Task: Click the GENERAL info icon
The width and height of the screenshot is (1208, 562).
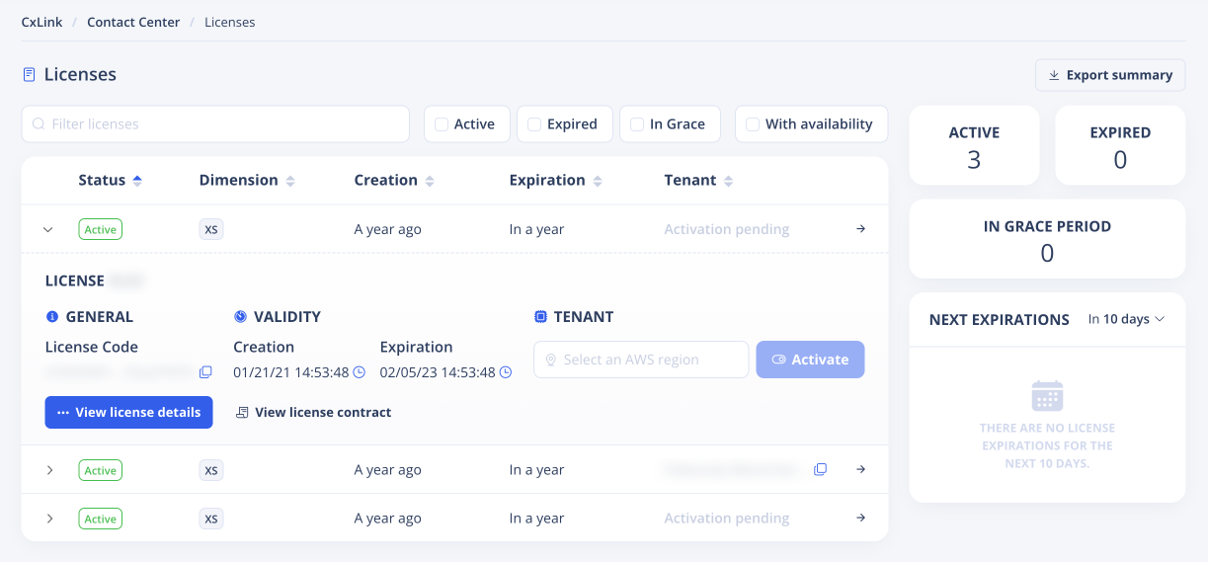Action: (x=52, y=317)
